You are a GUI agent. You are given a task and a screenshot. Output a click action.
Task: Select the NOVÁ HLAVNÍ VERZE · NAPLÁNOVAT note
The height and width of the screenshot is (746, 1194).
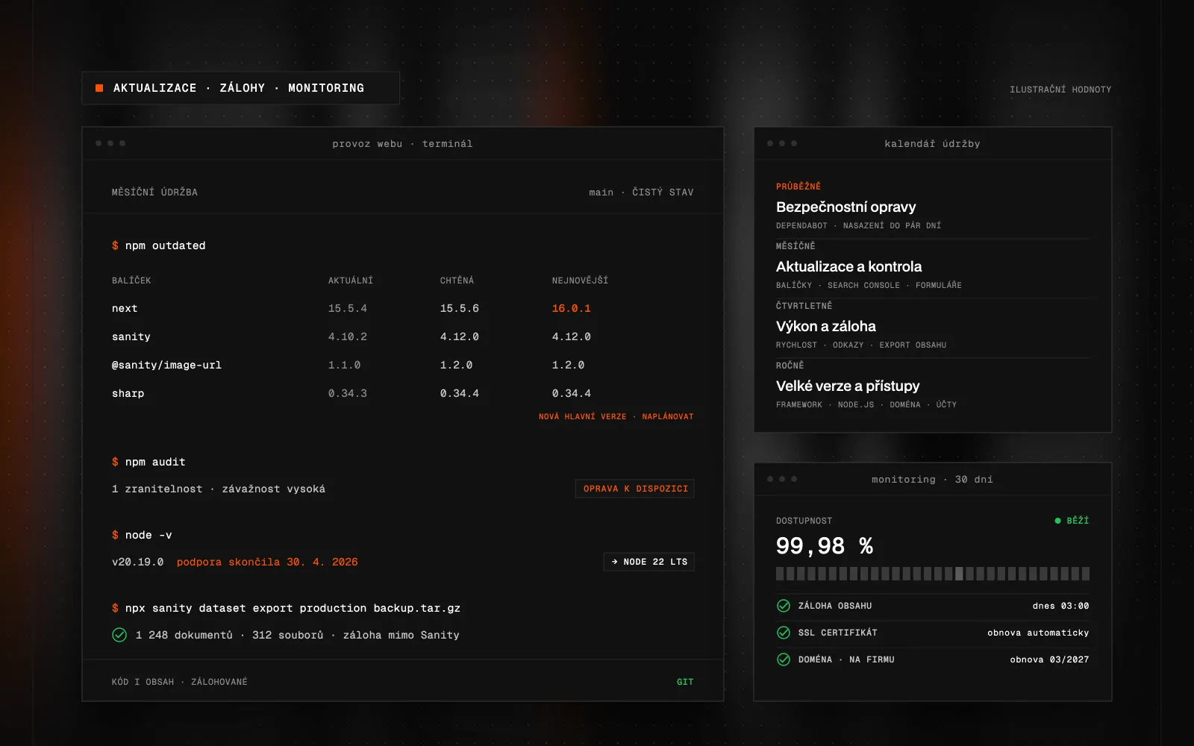(x=616, y=417)
